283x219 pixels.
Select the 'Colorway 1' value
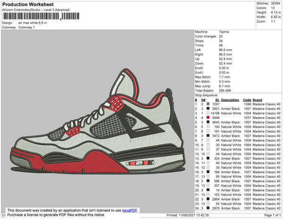pyautogui.click(x=26, y=27)
